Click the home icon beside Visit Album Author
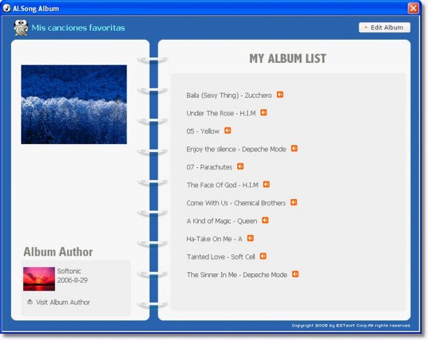 (30, 302)
